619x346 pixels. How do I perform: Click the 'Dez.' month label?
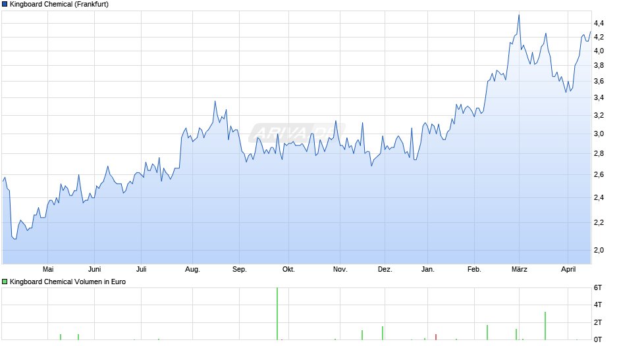pos(385,270)
